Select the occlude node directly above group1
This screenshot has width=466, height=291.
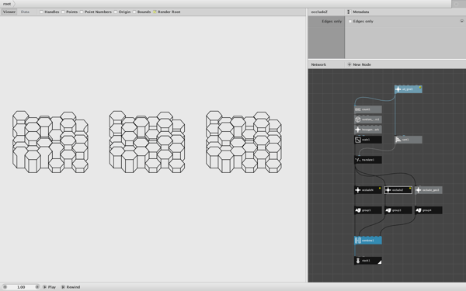pos(368,190)
